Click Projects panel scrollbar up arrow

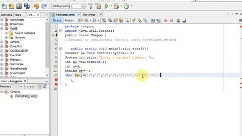coord(47,20)
